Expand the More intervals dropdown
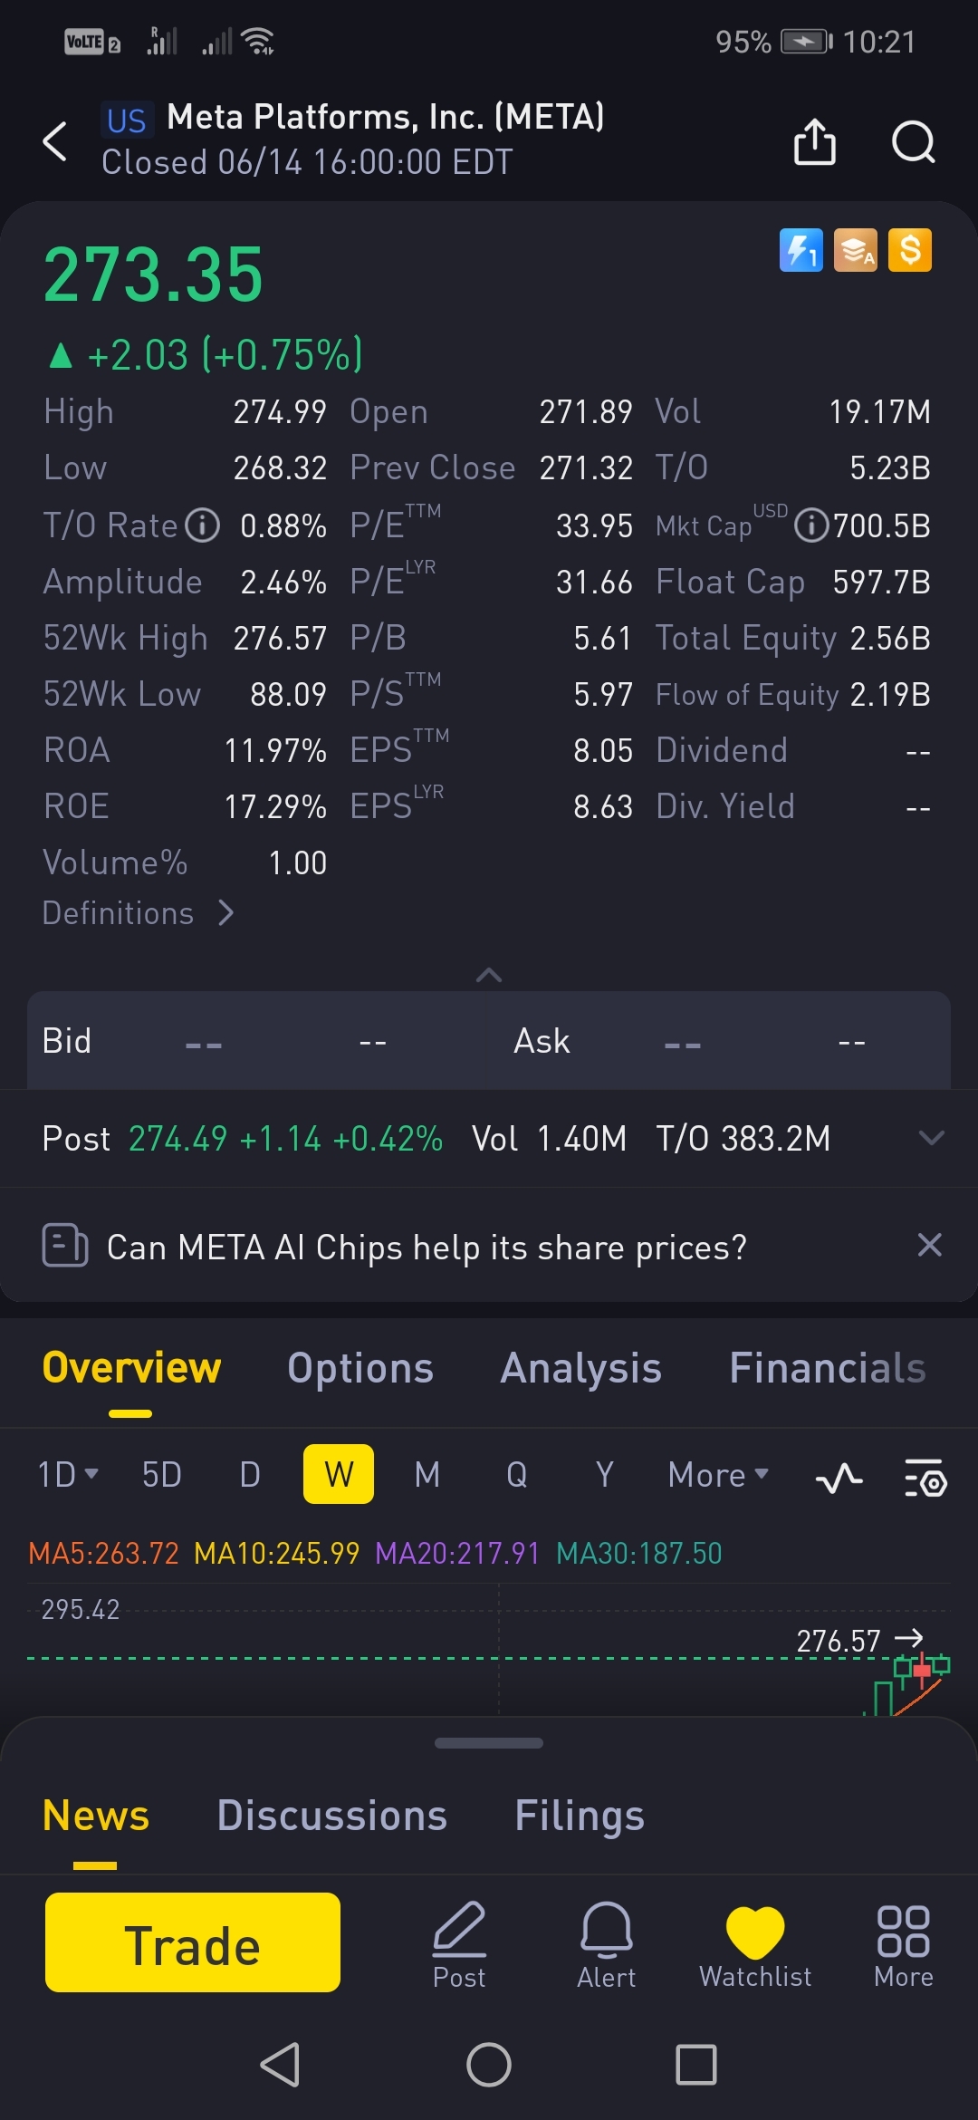The width and height of the screenshot is (978, 2120). click(x=717, y=1474)
